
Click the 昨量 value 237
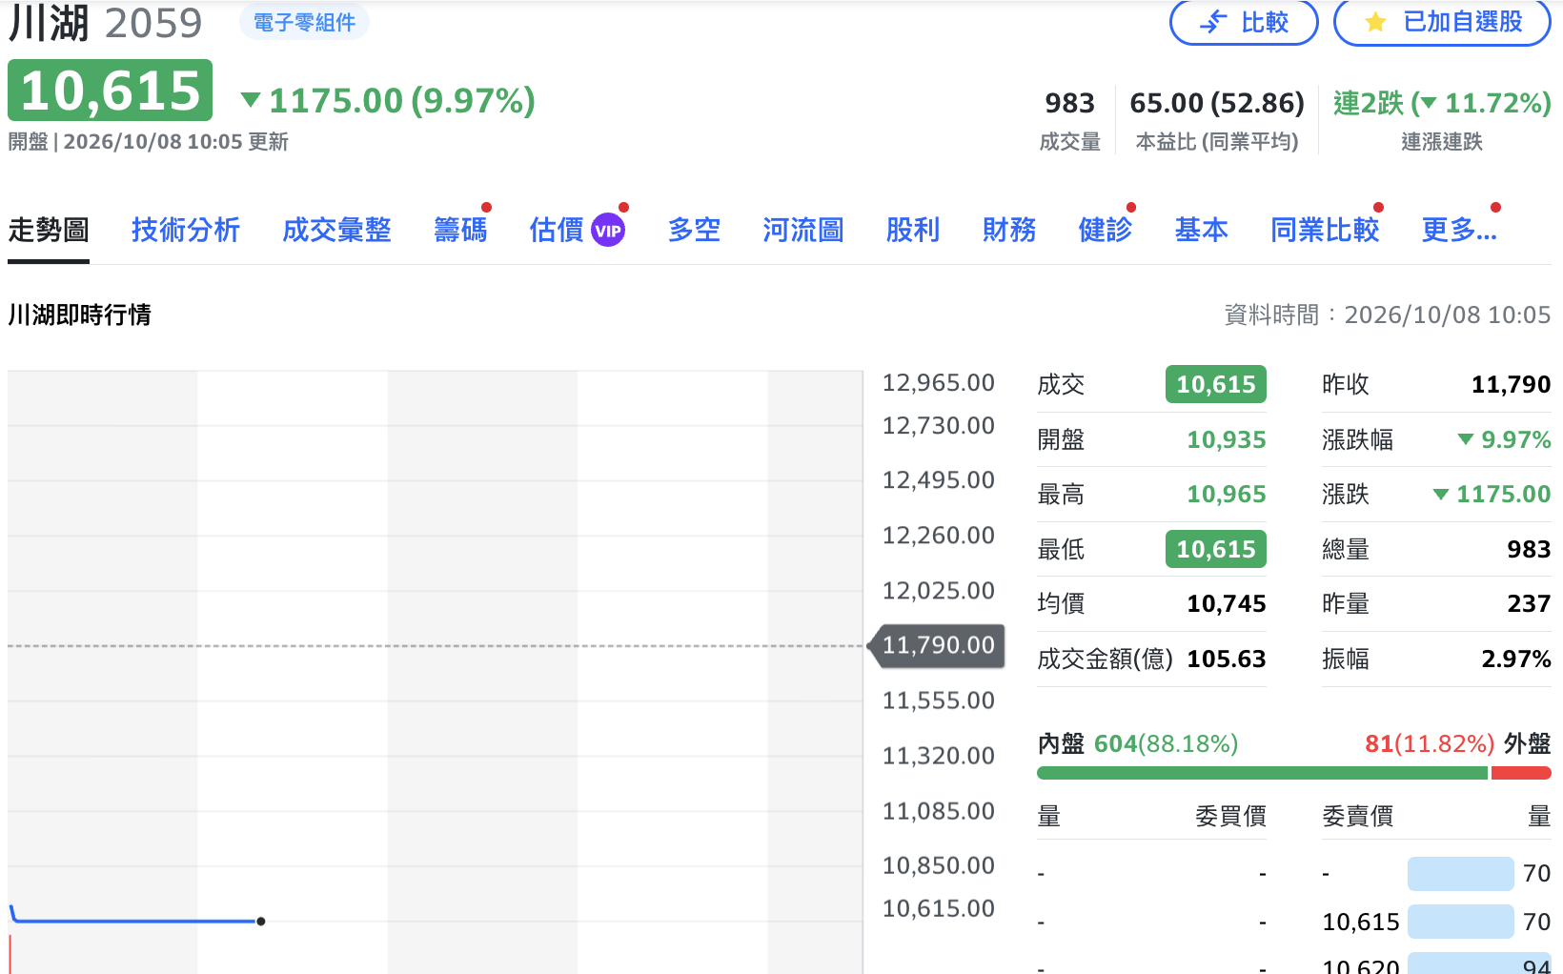1529,603
